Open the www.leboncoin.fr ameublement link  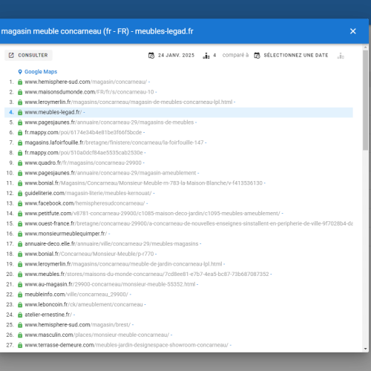[x=84, y=304]
